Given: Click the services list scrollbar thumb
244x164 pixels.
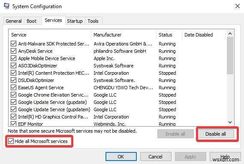Looking at the screenshot, I should tap(230, 56).
